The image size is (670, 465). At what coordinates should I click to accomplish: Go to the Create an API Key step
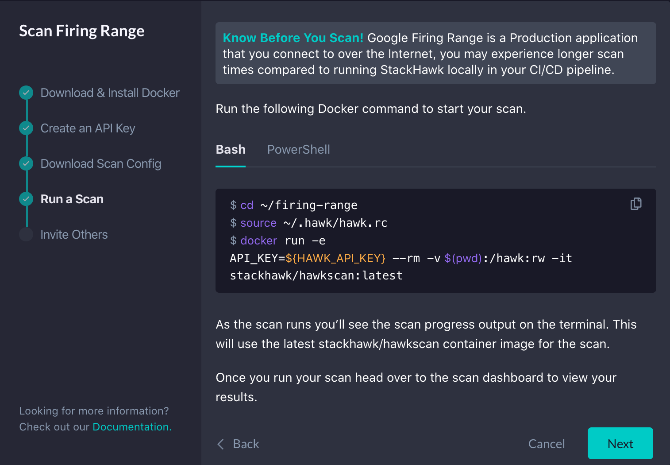(88, 128)
